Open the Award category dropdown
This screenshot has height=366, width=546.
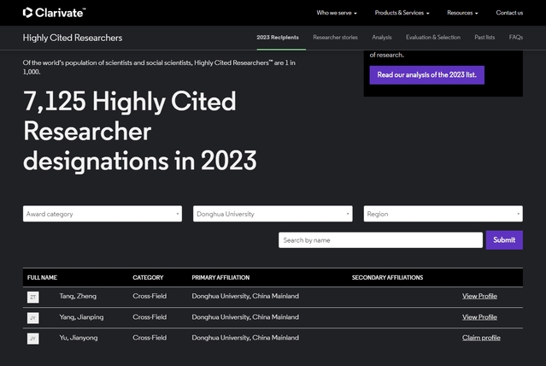point(103,214)
